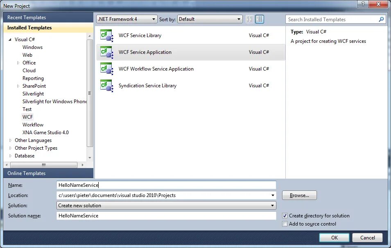Click the help question mark button
Viewport: 391px width, 248px height.
coord(363,4)
